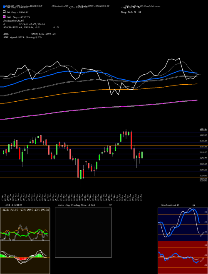Click the 'Stochastics & RSI' panel title
The height and width of the screenshot is (274, 208).
(x=178, y=205)
